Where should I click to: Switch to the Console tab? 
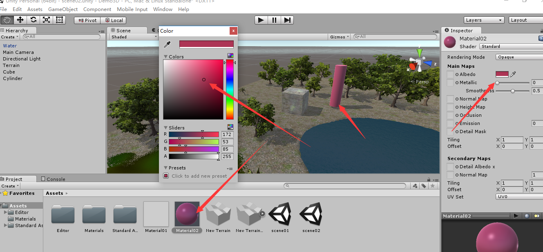(53, 179)
